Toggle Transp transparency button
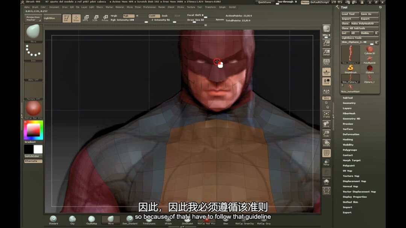Image resolution: width=406 pixels, height=228 pixels. [326, 162]
